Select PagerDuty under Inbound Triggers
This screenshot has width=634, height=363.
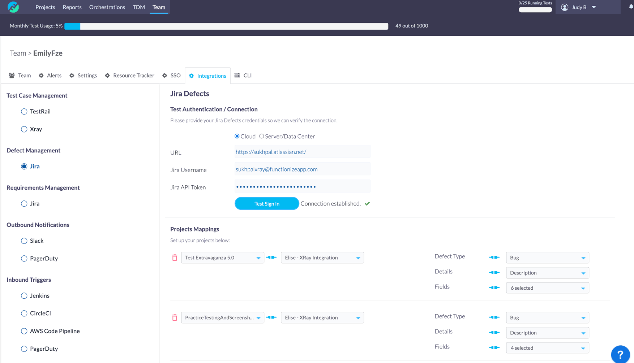click(x=24, y=349)
